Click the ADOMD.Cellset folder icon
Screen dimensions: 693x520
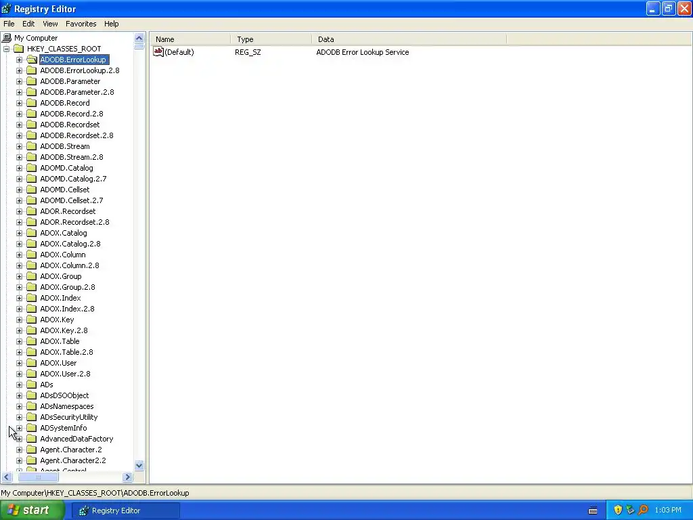31,190
